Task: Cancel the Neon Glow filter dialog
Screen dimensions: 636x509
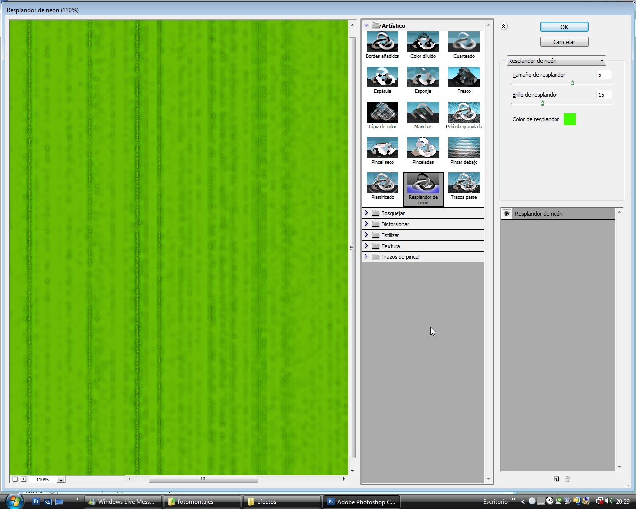Action: [x=564, y=42]
